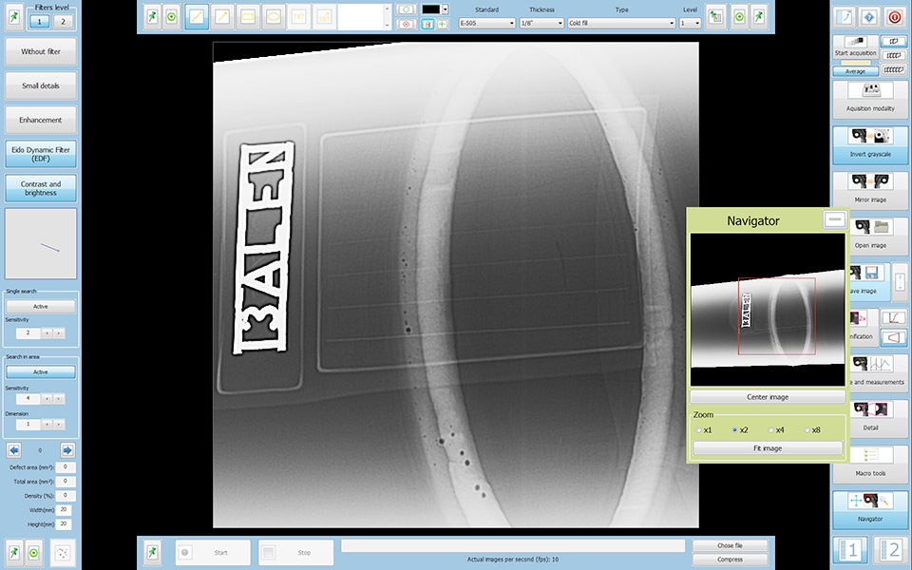Click panel number 2 icon at bottom right
Viewport: 912px width, 570px height.
tap(890, 550)
